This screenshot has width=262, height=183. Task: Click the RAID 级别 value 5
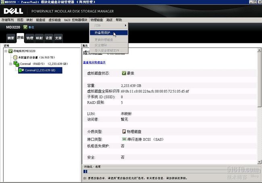(122, 102)
